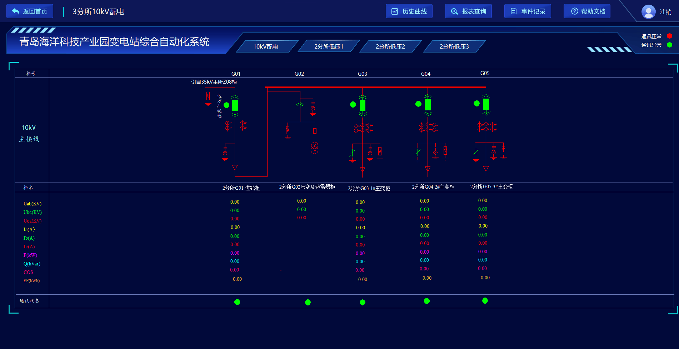Click the EP(kWh) row label

click(x=32, y=280)
